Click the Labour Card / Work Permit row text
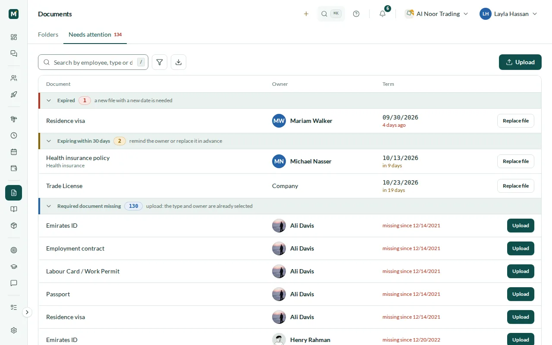The image size is (552, 345). pyautogui.click(x=83, y=271)
